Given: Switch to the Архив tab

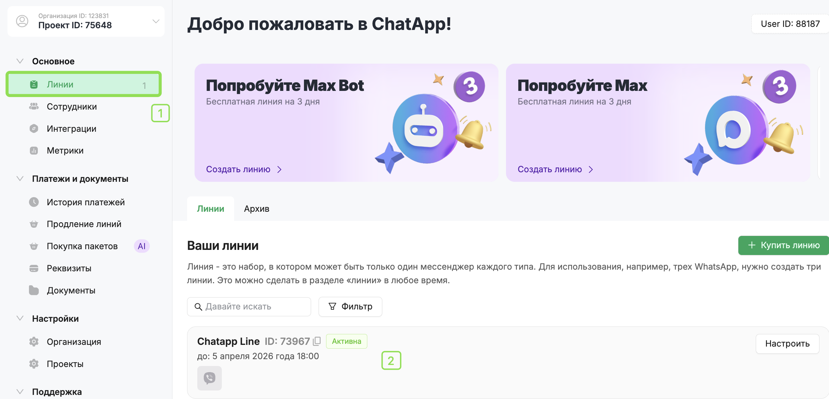Looking at the screenshot, I should pos(257,209).
